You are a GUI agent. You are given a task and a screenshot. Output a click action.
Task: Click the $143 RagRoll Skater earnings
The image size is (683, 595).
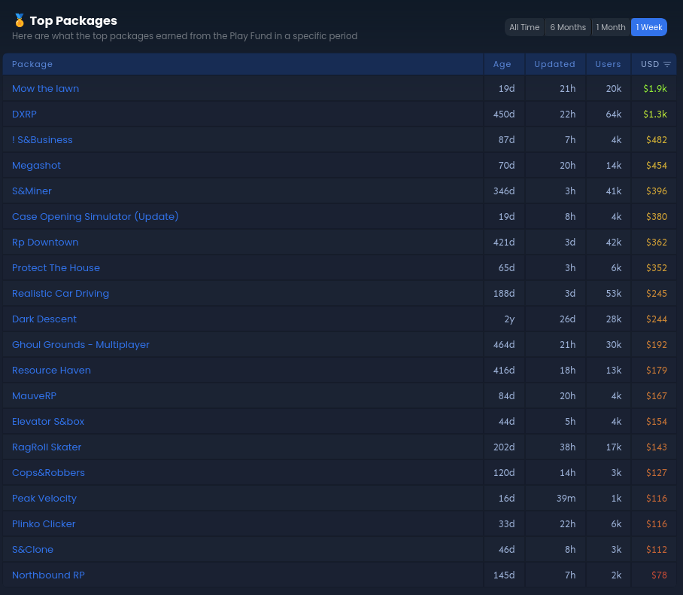click(657, 447)
